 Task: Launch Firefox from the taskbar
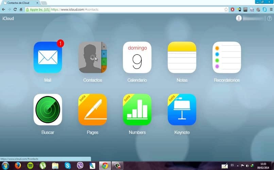click(18, 166)
